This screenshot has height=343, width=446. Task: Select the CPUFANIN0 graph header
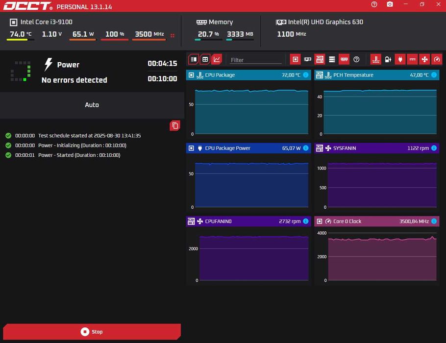(x=248, y=221)
